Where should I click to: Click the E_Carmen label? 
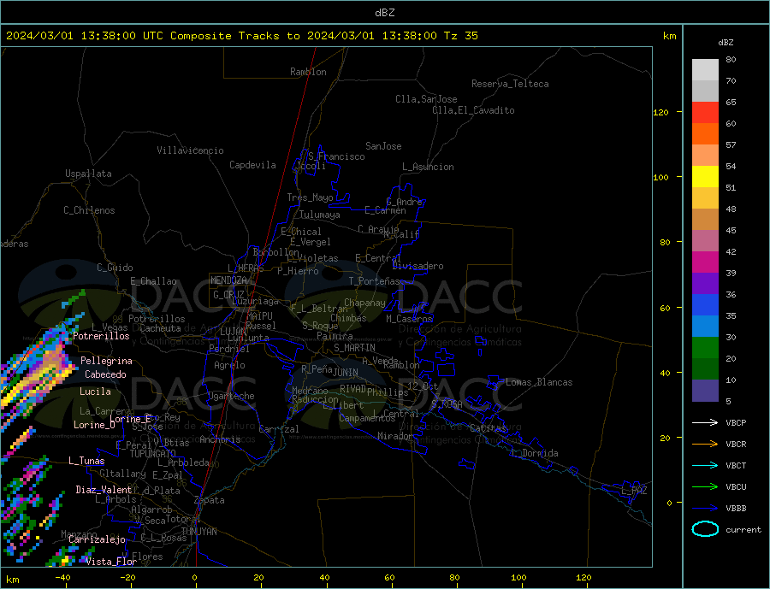coord(386,210)
